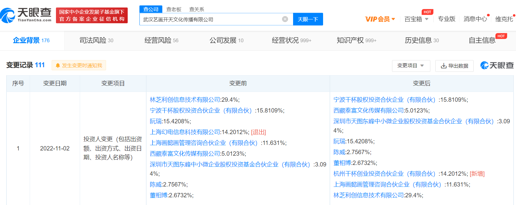Open the VIP会员 dropdown

coord(380,19)
